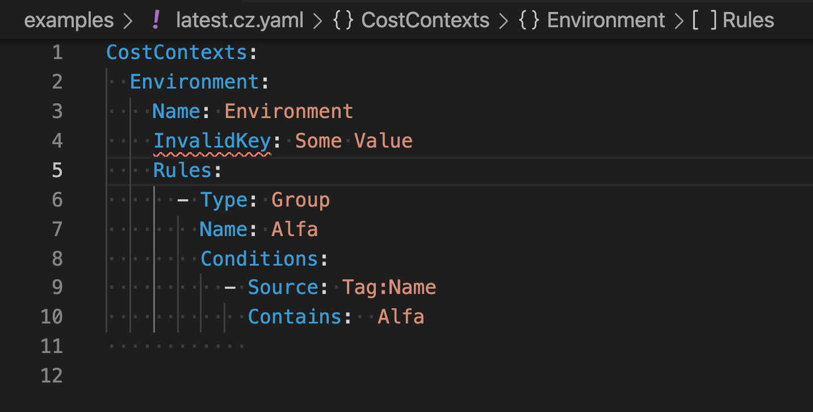Place cursor on the CostContexts key
The height and width of the screenshot is (412, 813).
(x=177, y=53)
